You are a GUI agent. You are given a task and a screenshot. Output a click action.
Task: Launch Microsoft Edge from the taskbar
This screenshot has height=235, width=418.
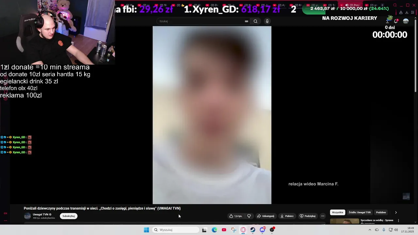[214, 230]
